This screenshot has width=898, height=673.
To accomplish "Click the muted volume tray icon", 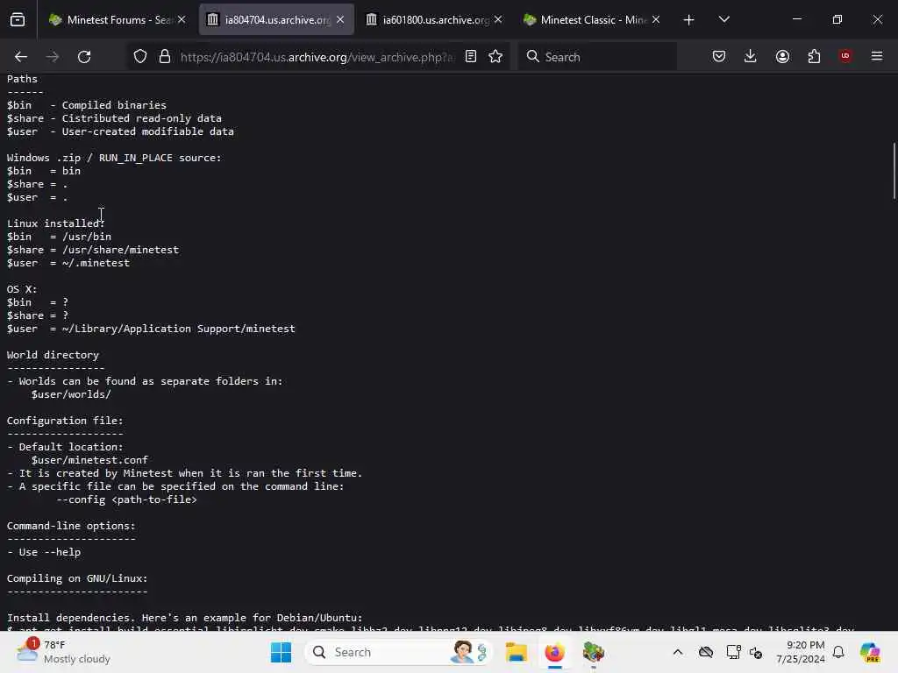I will click(756, 652).
